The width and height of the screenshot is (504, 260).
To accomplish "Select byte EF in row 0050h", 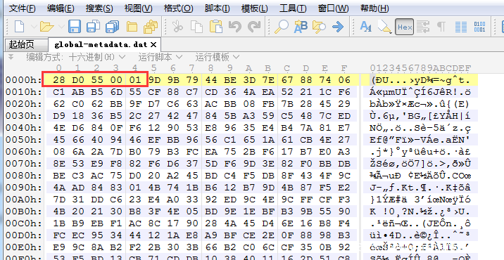I will point(154,140).
